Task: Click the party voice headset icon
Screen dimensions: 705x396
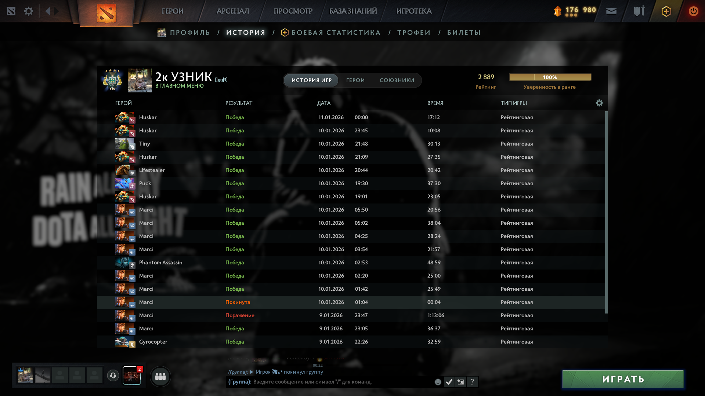Action: pyautogui.click(x=113, y=375)
